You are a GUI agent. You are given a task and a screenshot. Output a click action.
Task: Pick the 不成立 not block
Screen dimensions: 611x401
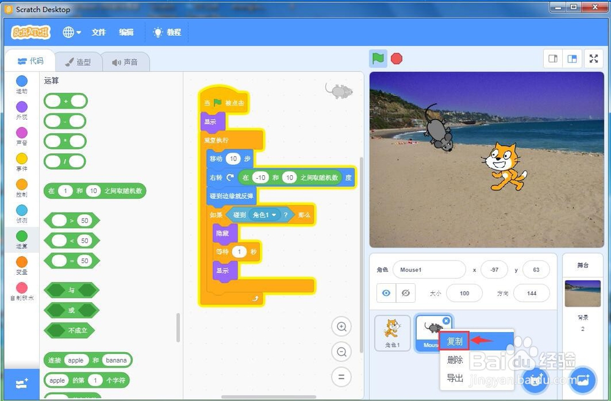[x=69, y=330]
